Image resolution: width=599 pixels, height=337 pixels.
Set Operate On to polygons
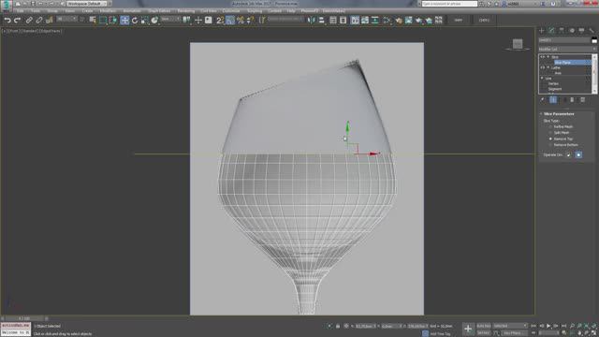tap(578, 154)
